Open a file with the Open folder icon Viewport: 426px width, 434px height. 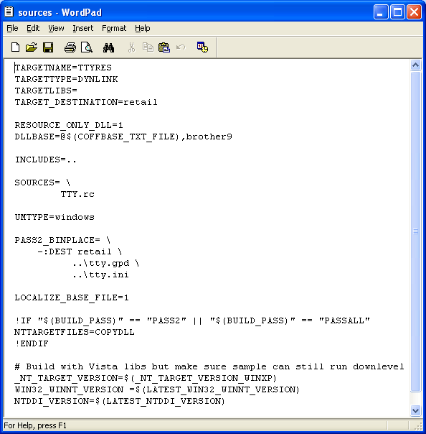pyautogui.click(x=32, y=47)
